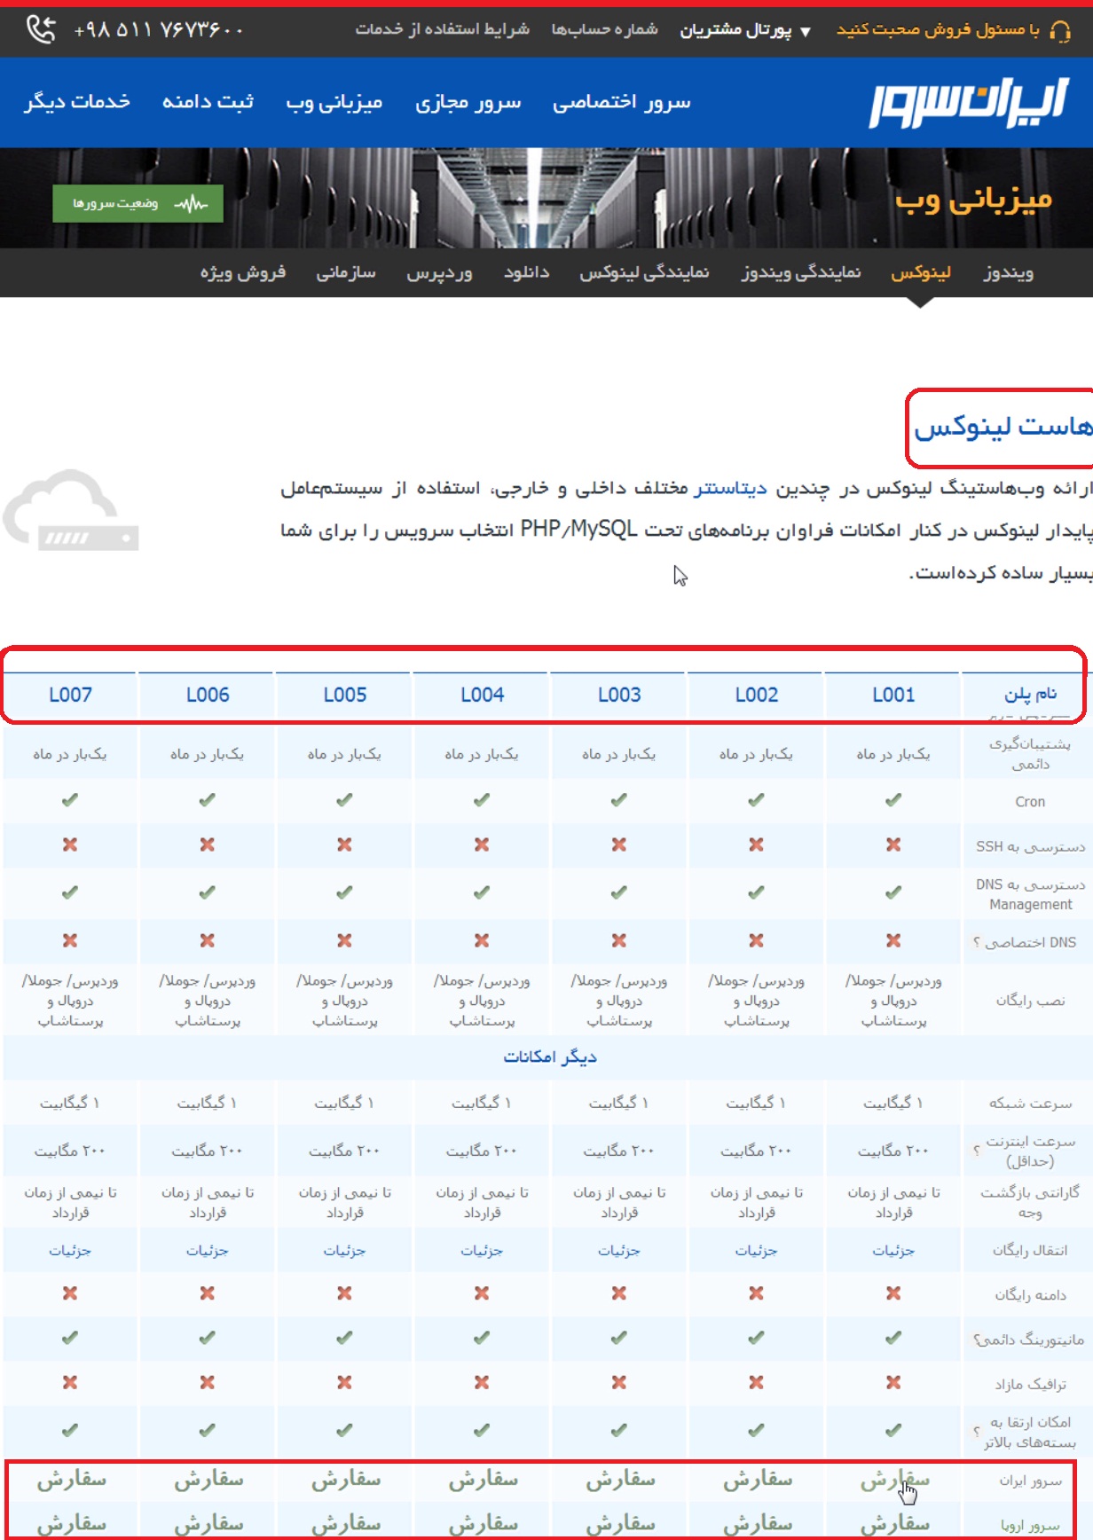Image resolution: width=1093 pixels, height=1540 pixels.
Task: Click the نام پلن header cell
Action: click(1030, 694)
